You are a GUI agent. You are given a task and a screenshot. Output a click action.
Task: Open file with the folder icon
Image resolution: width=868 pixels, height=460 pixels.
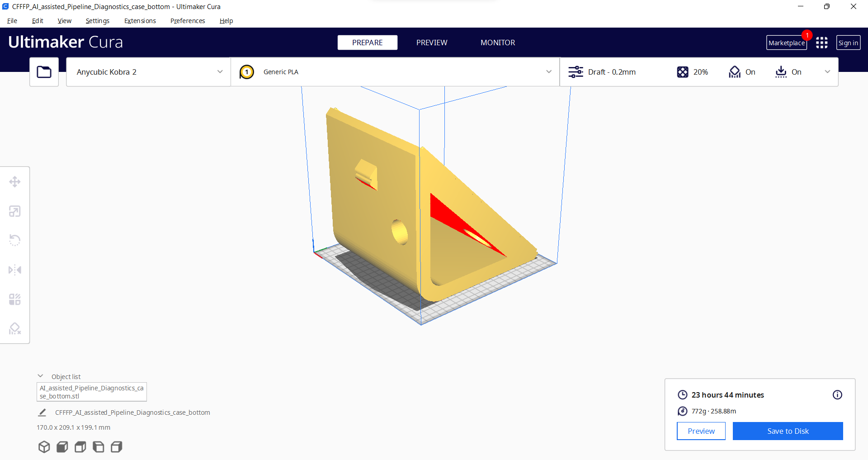44,72
